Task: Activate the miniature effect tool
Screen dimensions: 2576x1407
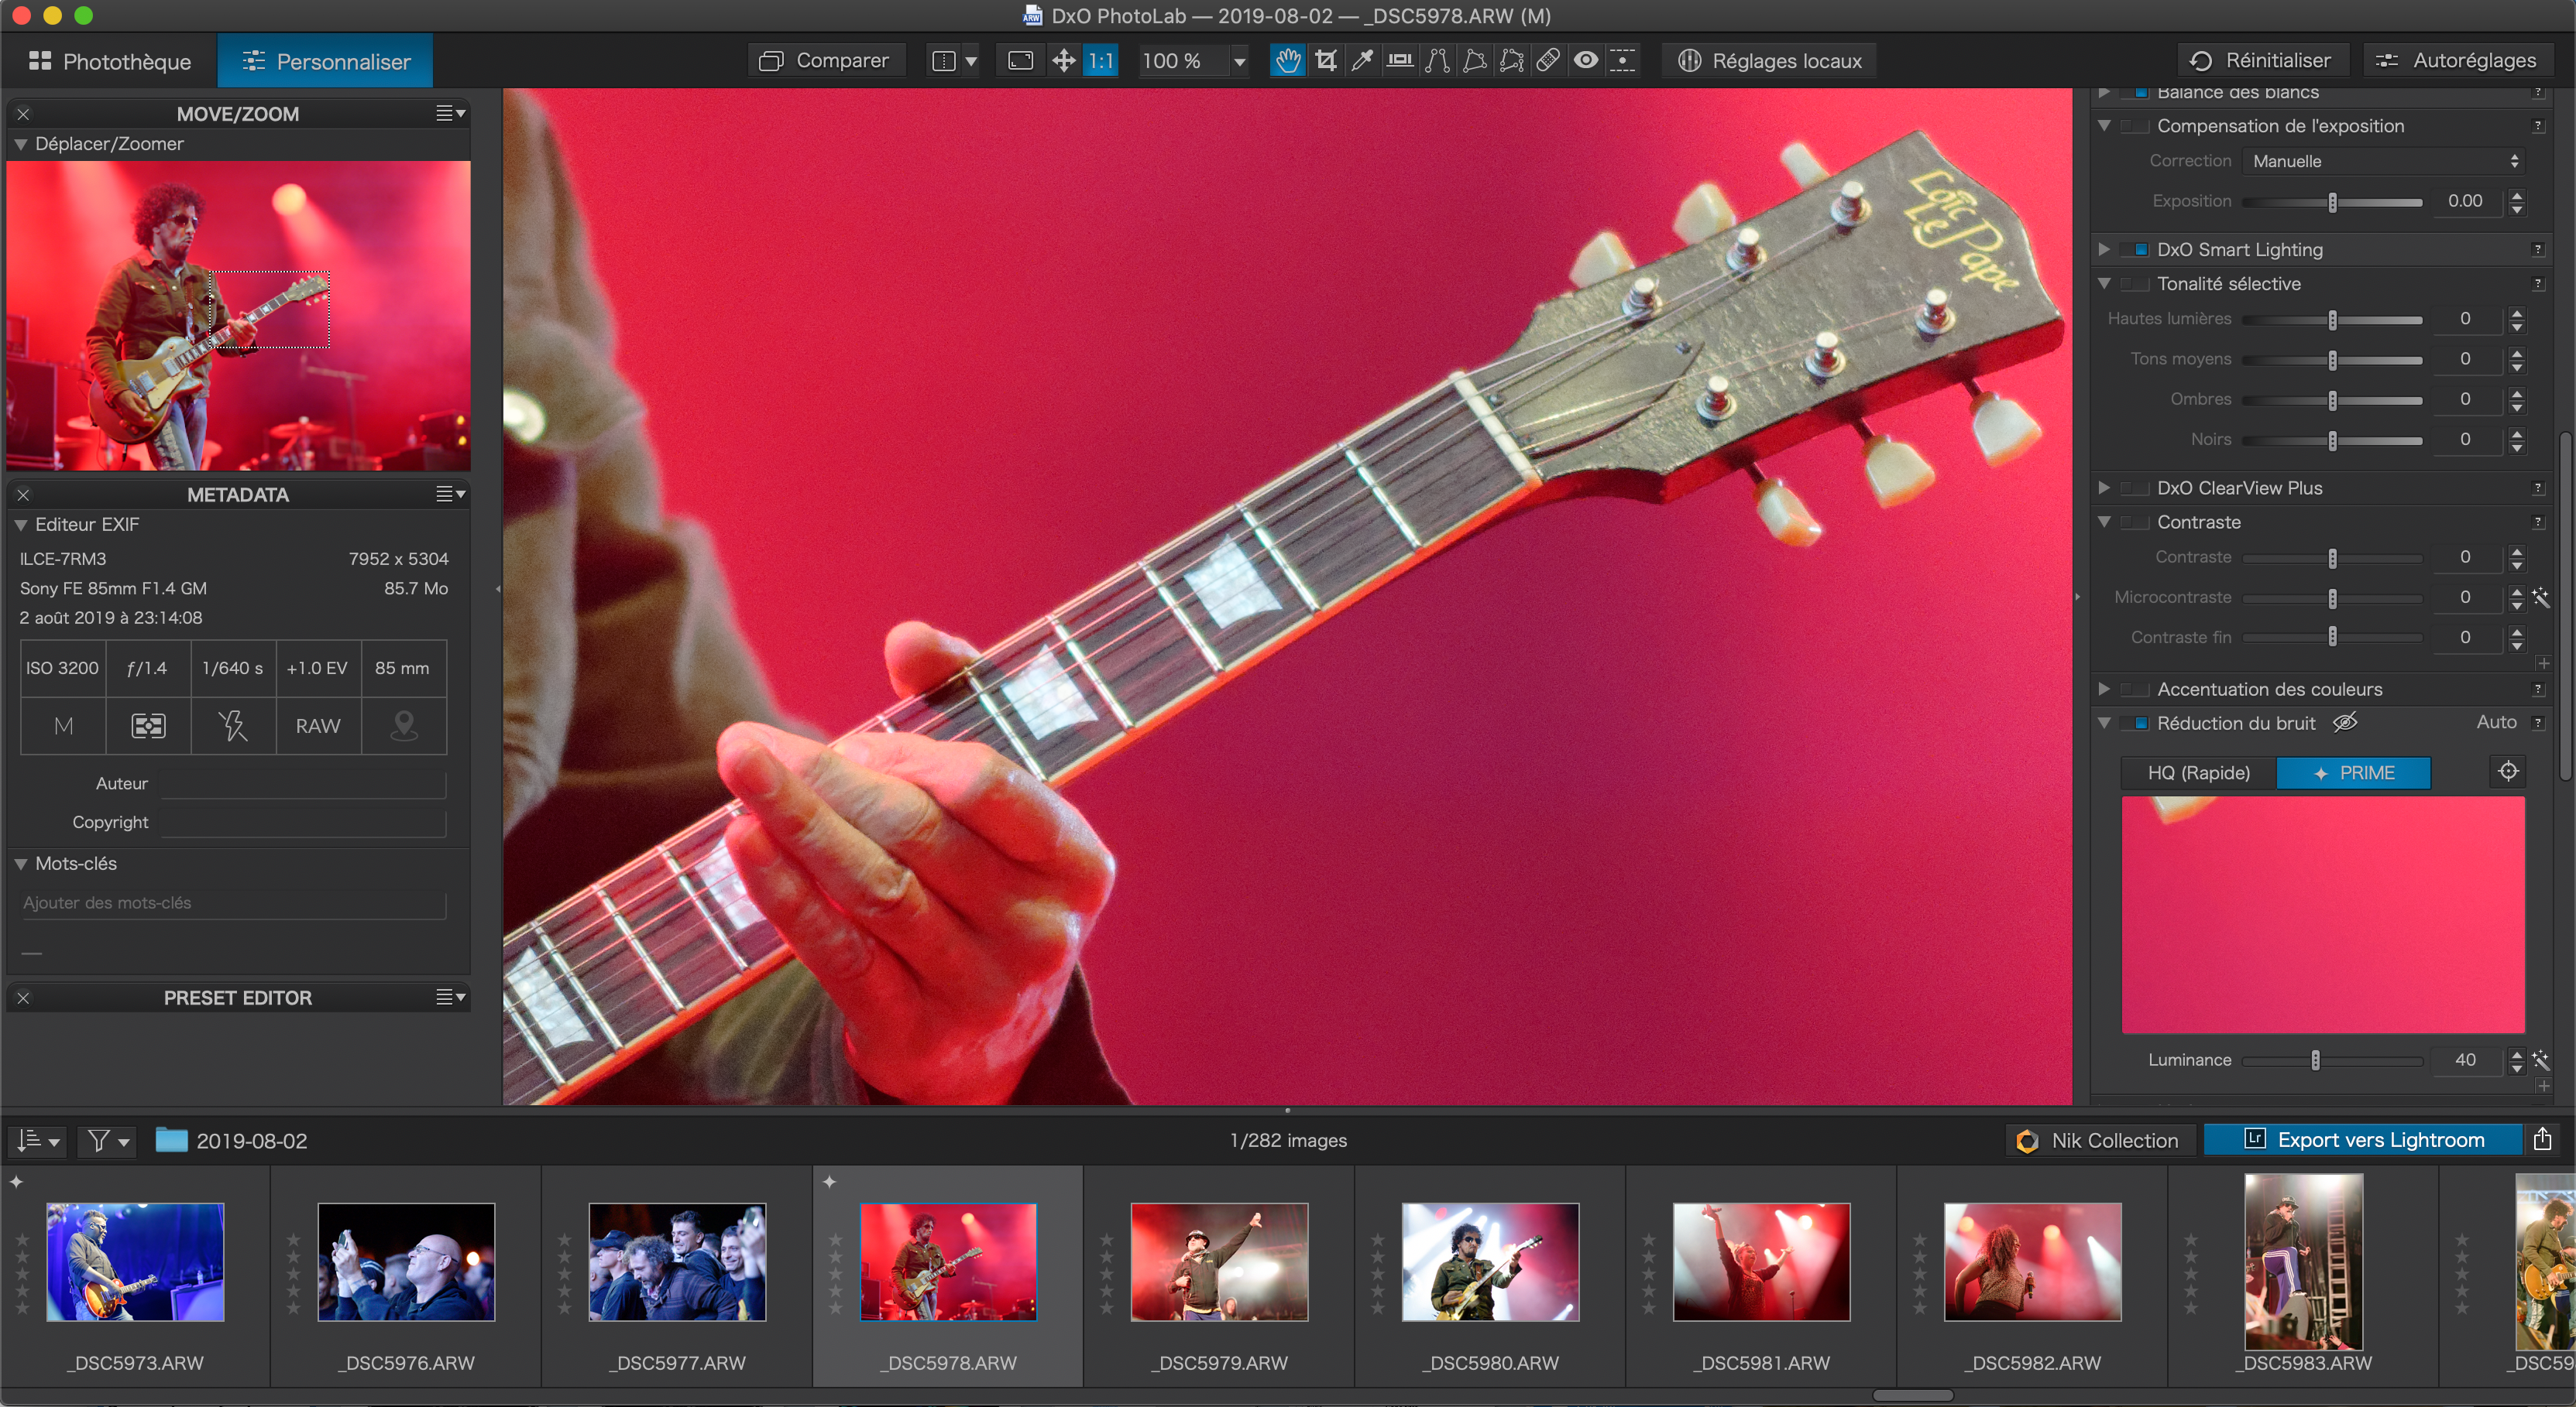Action: 1622,61
